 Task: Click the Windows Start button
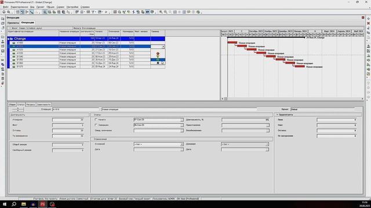5,204
